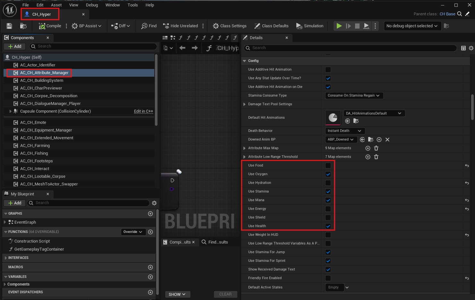Viewport: 475px width, 300px height.
Task: Open Stamina Consume Type dropdown
Action: (354, 96)
